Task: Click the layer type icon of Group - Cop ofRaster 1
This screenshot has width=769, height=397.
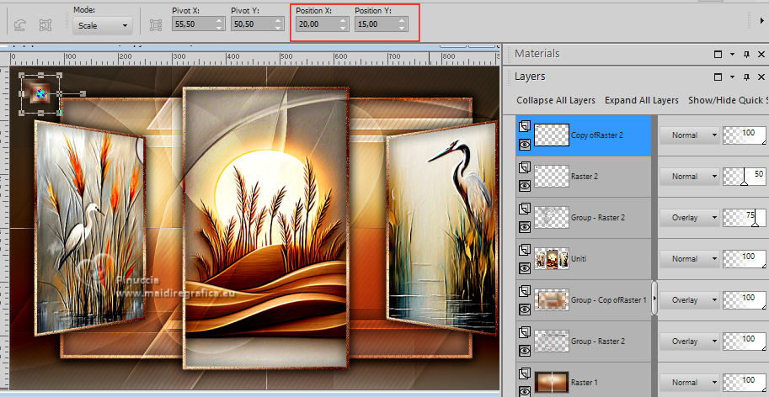Action: [525, 291]
